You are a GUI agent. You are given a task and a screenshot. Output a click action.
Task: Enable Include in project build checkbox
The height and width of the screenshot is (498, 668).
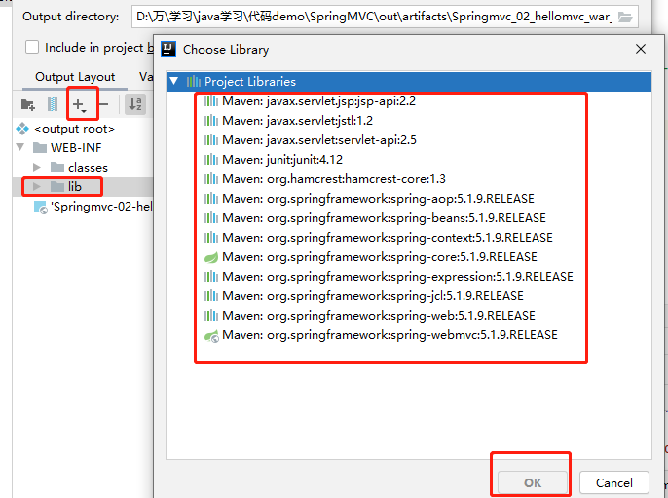coord(32,47)
